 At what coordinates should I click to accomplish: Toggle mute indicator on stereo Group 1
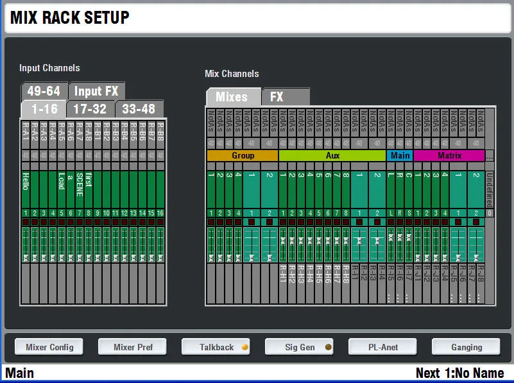tap(252, 222)
